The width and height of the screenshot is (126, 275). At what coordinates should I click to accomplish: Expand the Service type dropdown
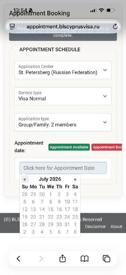(63, 96)
